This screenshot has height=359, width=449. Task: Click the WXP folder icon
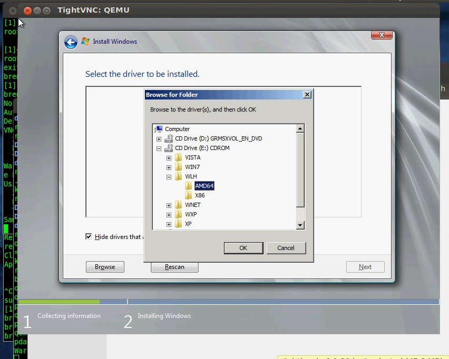179,214
